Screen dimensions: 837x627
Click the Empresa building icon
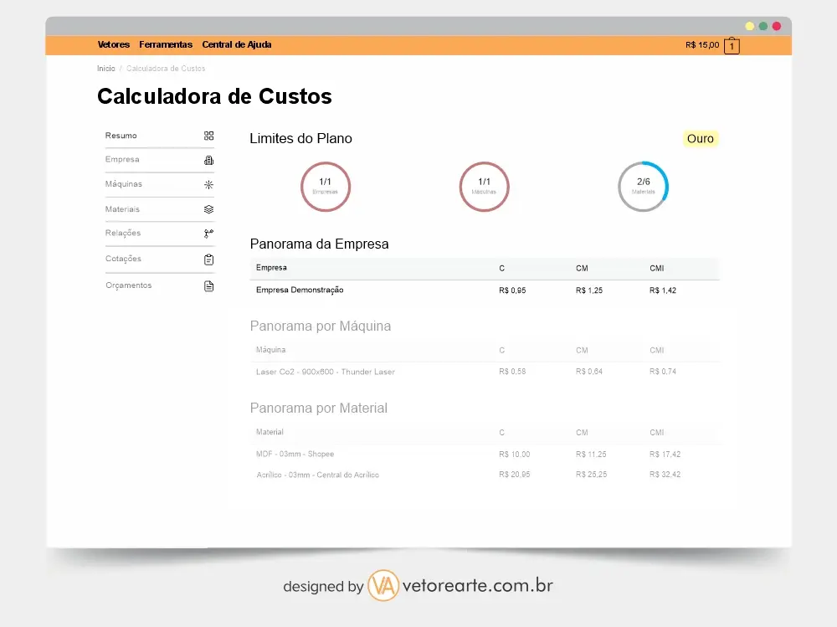[x=208, y=160]
